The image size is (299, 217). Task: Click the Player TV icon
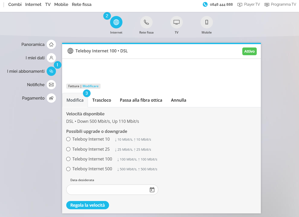[x=240, y=5]
